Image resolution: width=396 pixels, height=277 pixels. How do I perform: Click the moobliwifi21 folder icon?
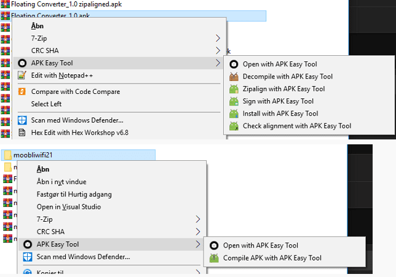point(8,155)
